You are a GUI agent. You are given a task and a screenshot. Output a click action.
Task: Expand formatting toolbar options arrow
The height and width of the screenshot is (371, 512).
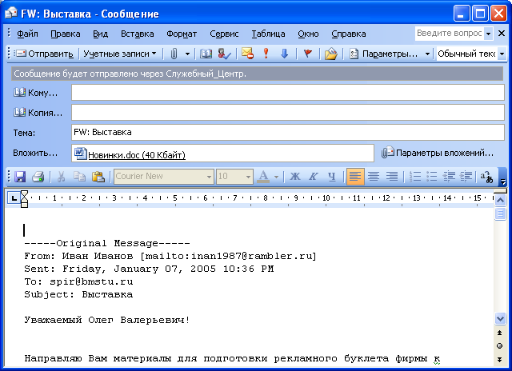tap(503, 178)
